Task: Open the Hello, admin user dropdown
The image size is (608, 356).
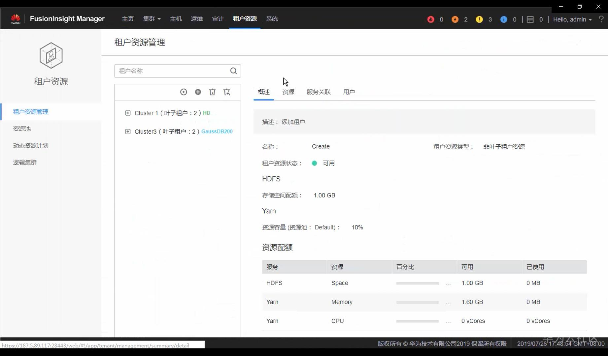Action: point(572,19)
